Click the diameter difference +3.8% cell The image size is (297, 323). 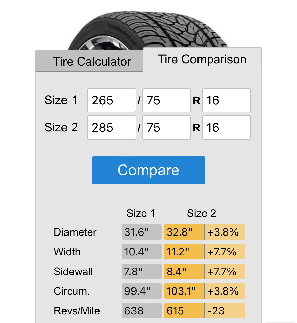225,232
